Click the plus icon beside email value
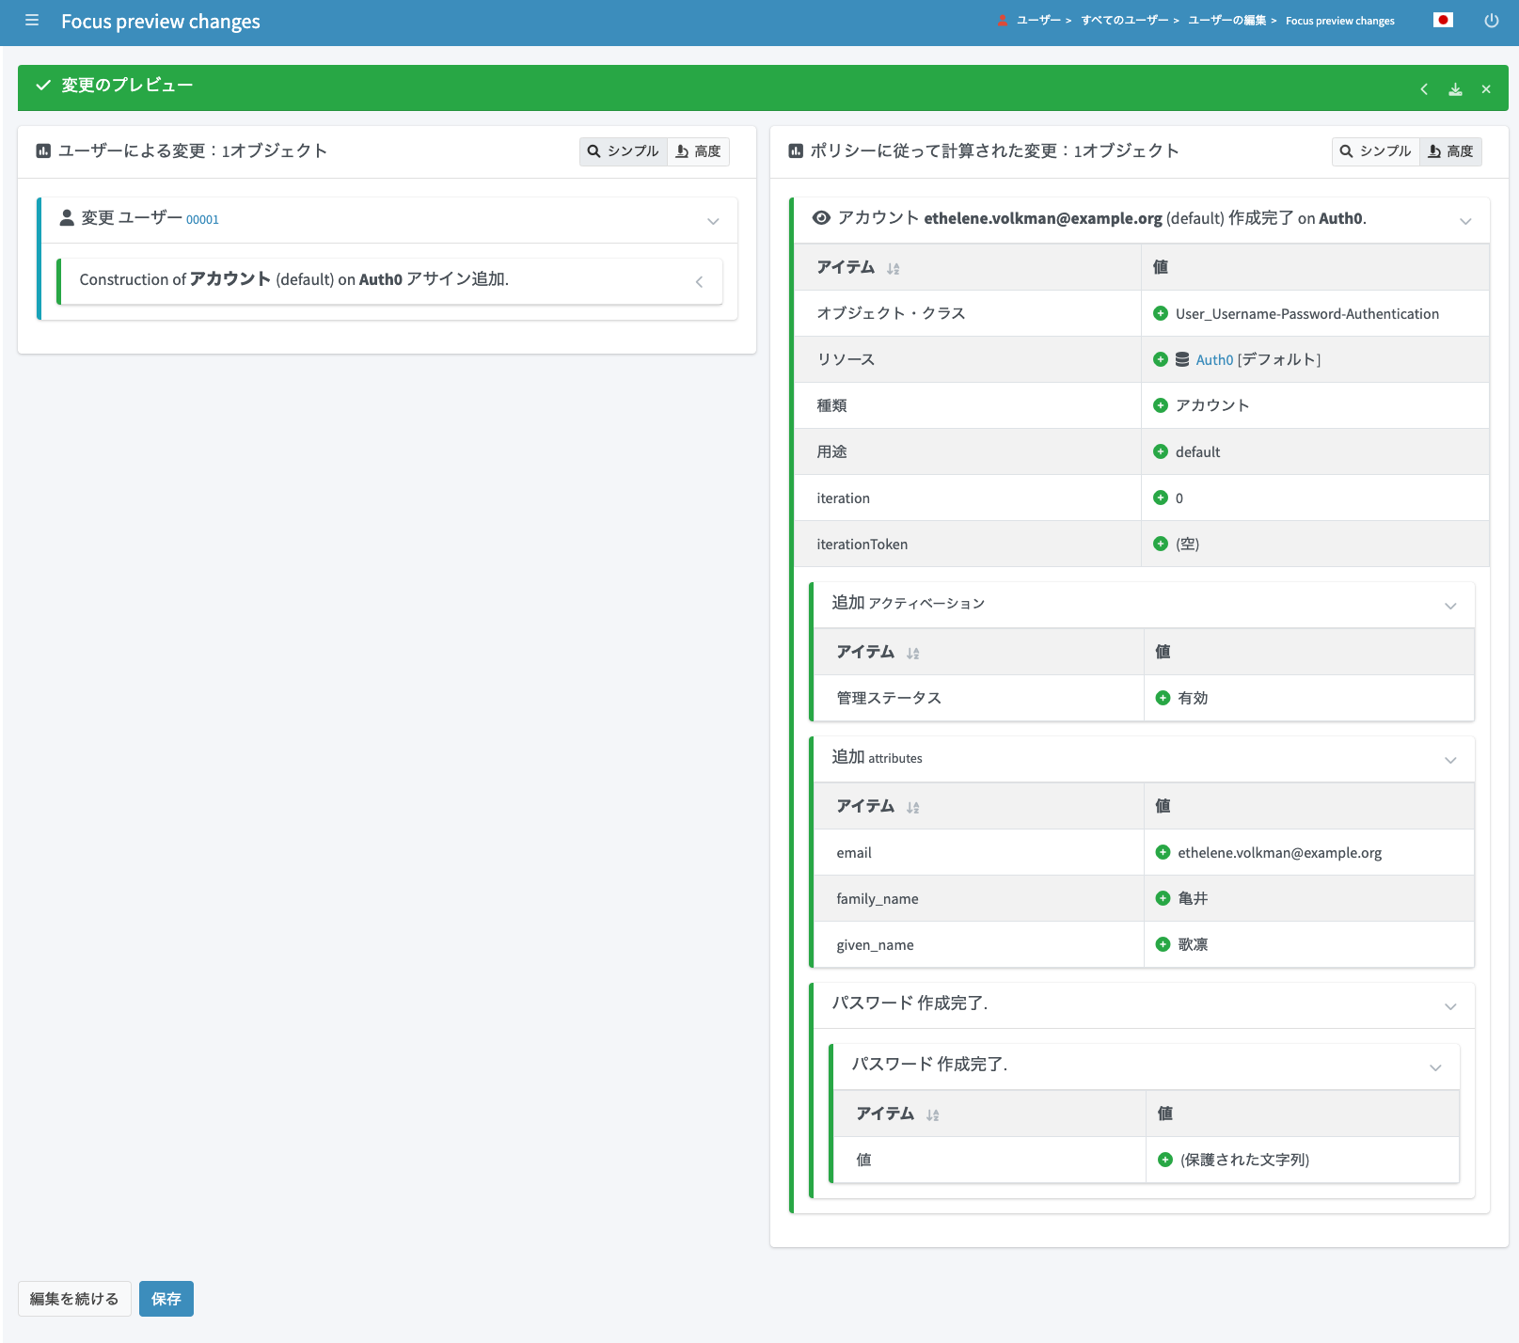 pyautogui.click(x=1163, y=852)
